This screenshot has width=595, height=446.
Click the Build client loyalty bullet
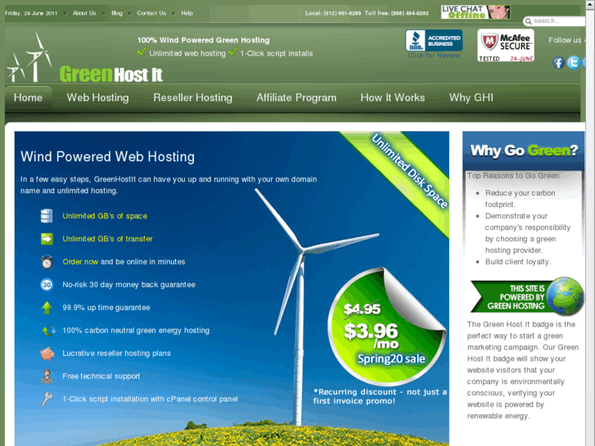518,262
